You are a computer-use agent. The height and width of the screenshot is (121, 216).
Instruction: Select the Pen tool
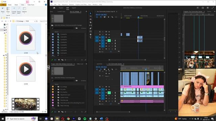tap(90, 28)
